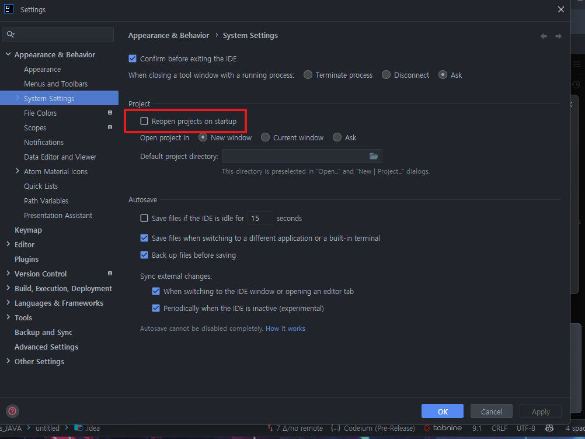This screenshot has height=439, width=585.
Task: Open Data Editor and Viewer settings
Action: (60, 157)
